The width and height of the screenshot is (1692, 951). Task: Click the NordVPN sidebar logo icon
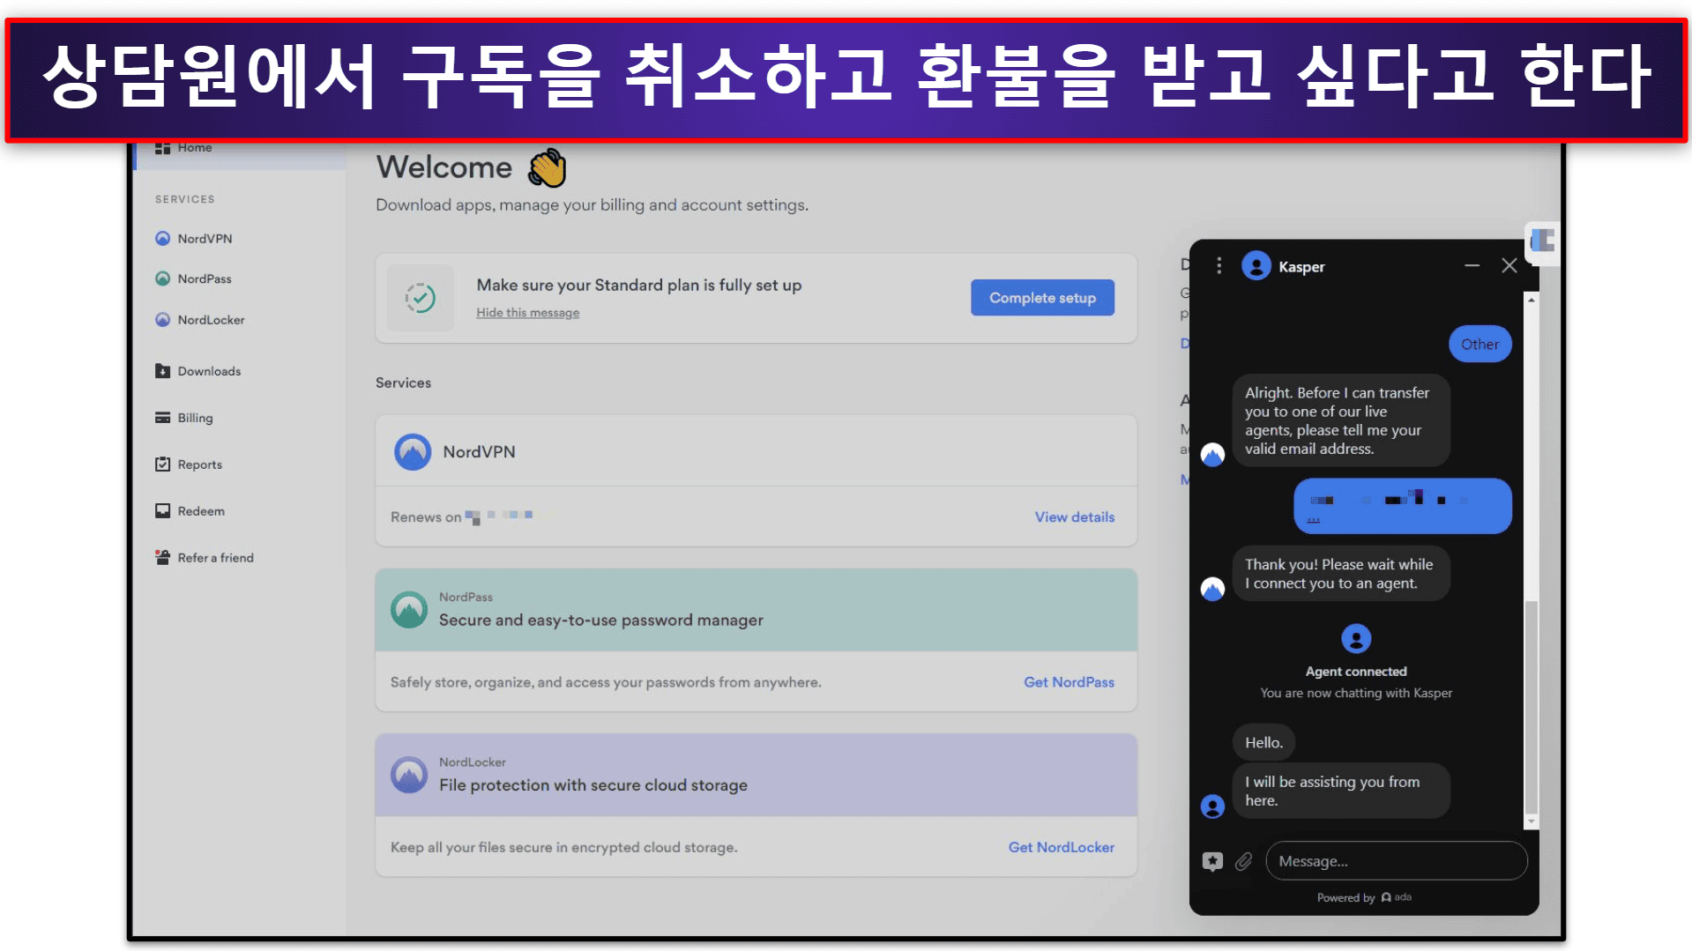[162, 239]
